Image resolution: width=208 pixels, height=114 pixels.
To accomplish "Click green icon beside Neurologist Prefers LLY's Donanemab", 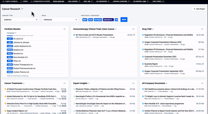I will 74,96.
